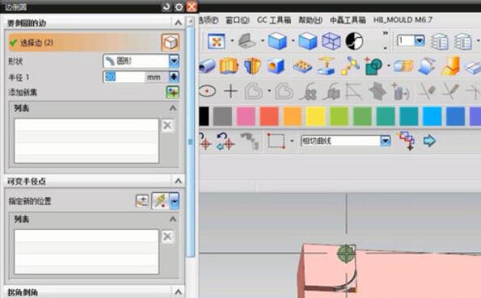
Task: Open the HB_MOULD M6.7 menu
Action: point(403,20)
